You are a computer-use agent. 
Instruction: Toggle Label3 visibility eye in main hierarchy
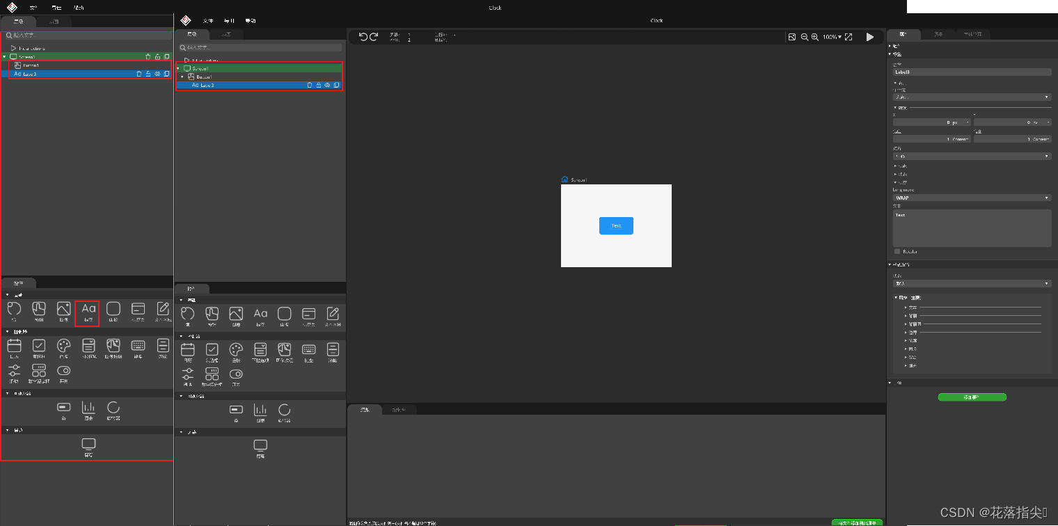click(x=327, y=85)
